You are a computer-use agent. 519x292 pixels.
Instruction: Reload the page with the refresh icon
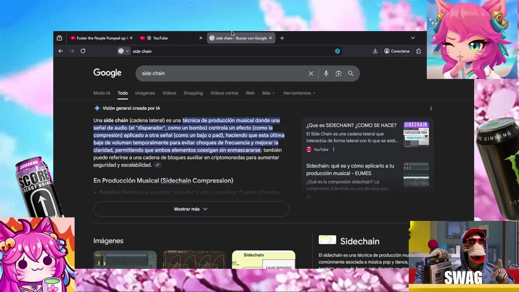(83, 51)
